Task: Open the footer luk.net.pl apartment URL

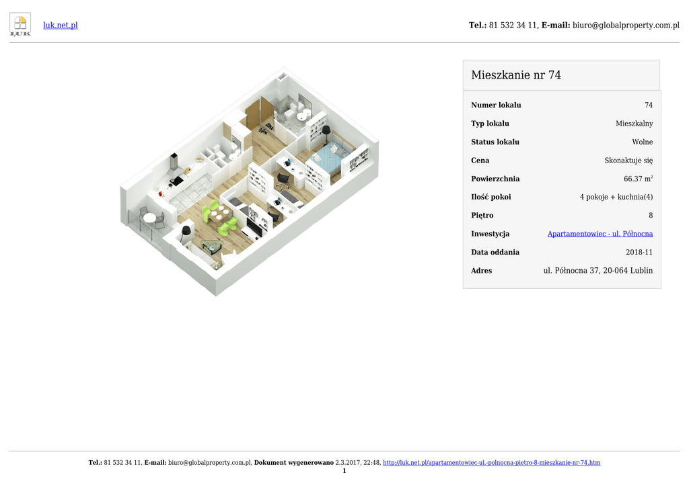Action: pyautogui.click(x=491, y=463)
